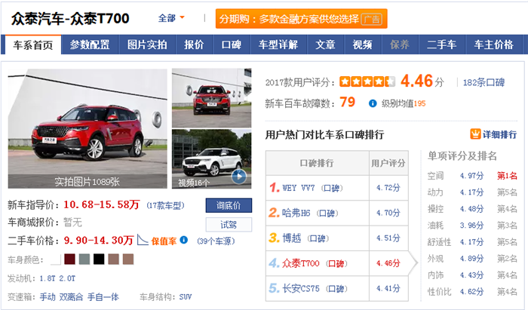
Task: Click the star rating icons
Action: [367, 81]
